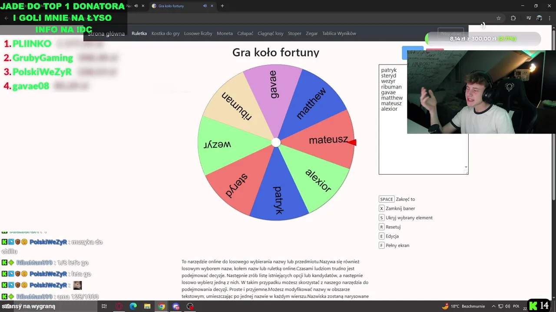
Task: Open Moneta menu item
Action: (x=225, y=33)
